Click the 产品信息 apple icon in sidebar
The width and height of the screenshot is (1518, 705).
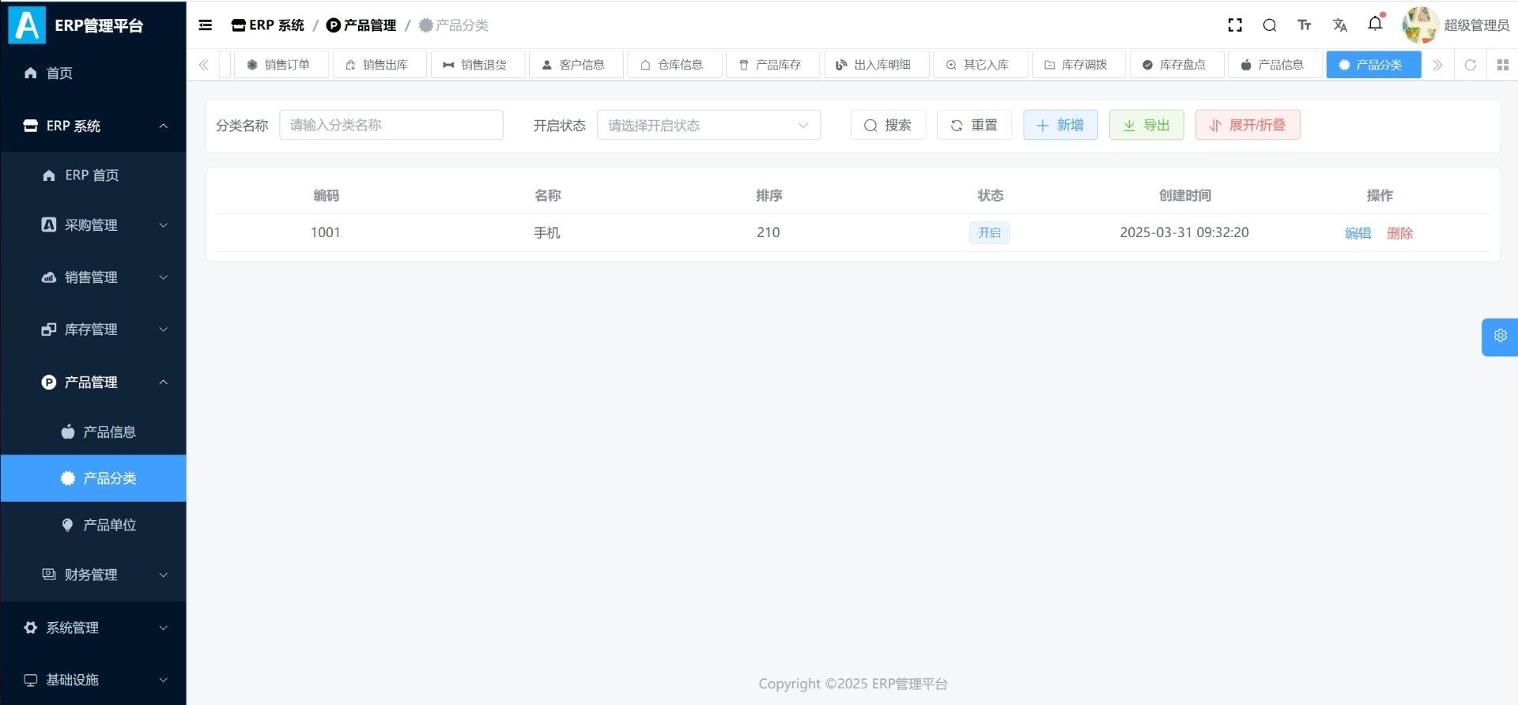(x=68, y=432)
